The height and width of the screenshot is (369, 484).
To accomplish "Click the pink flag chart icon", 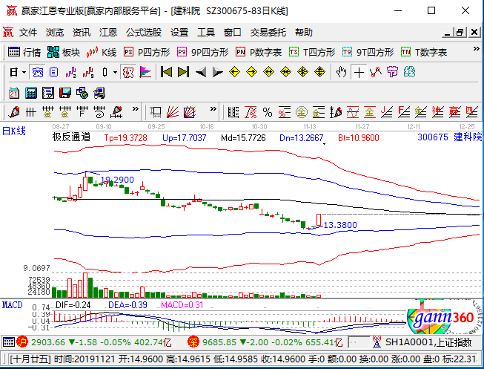I will point(145,72).
